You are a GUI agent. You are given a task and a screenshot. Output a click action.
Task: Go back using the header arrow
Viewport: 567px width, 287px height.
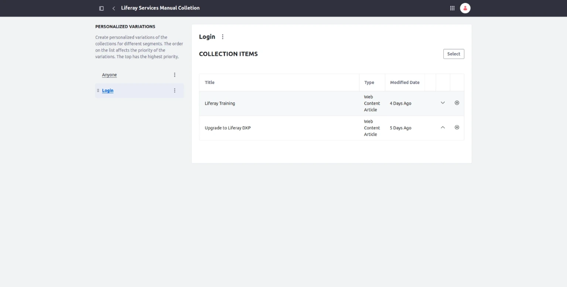point(114,8)
